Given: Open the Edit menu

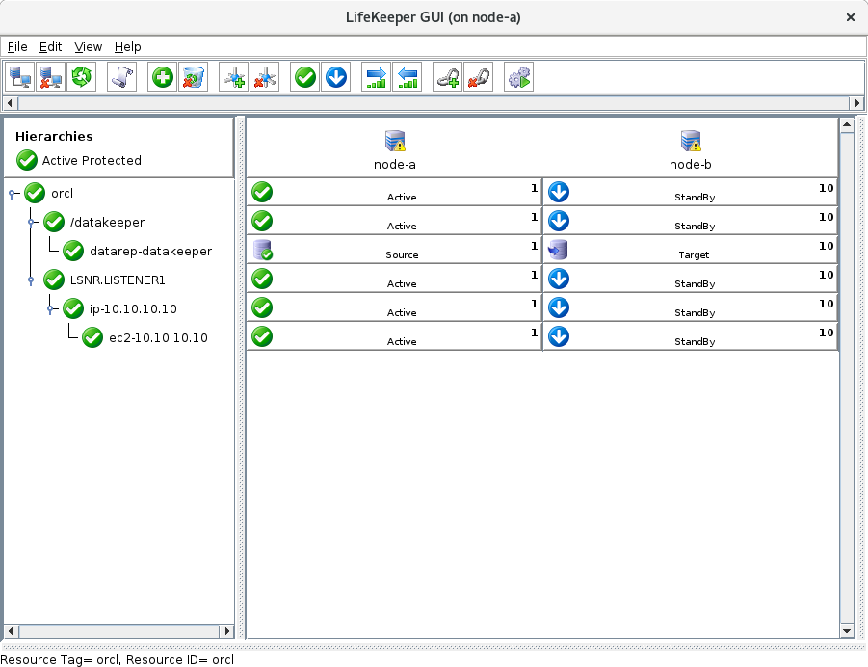Looking at the screenshot, I should [50, 46].
